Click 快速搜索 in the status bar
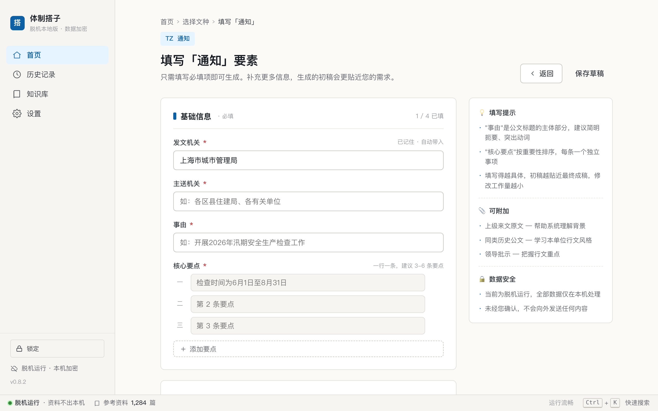Screen dimensions: 658x411 (637, 403)
